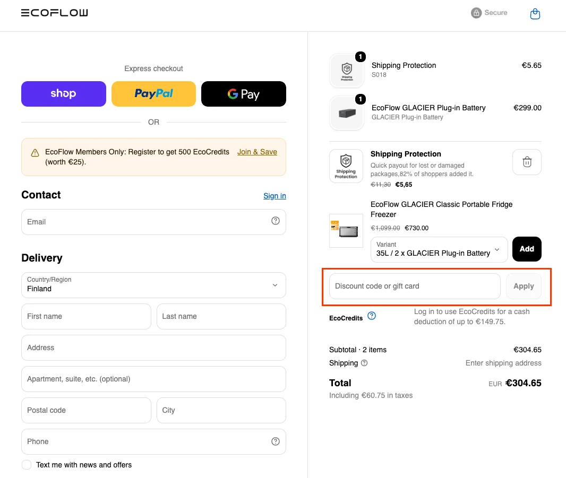Viewport: 566px width, 478px height.
Task: Focus the Email input field
Action: click(154, 222)
